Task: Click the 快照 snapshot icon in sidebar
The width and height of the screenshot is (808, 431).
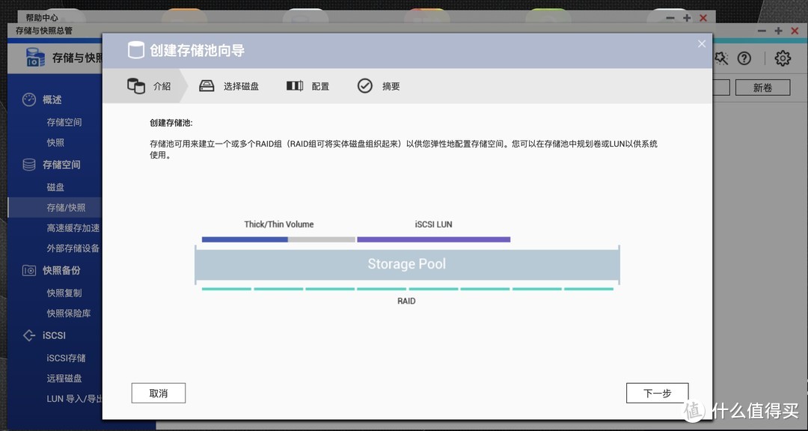Action: pos(55,142)
